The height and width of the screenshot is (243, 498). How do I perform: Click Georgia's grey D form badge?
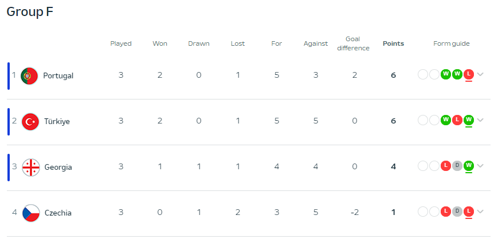457,166
